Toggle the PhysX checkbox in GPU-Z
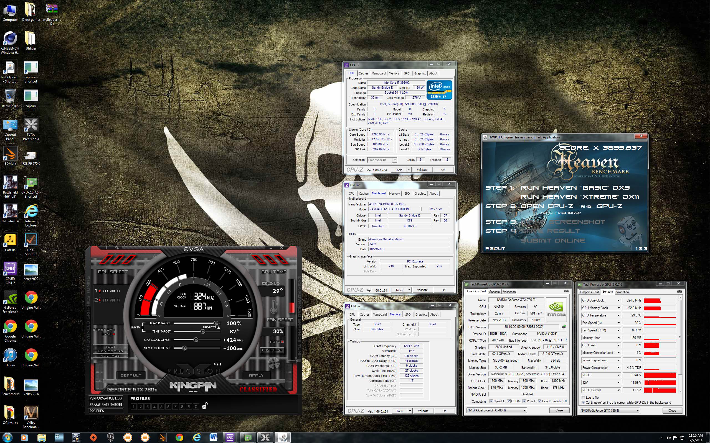Viewport: 710px width, 443px height. pyautogui.click(x=524, y=401)
